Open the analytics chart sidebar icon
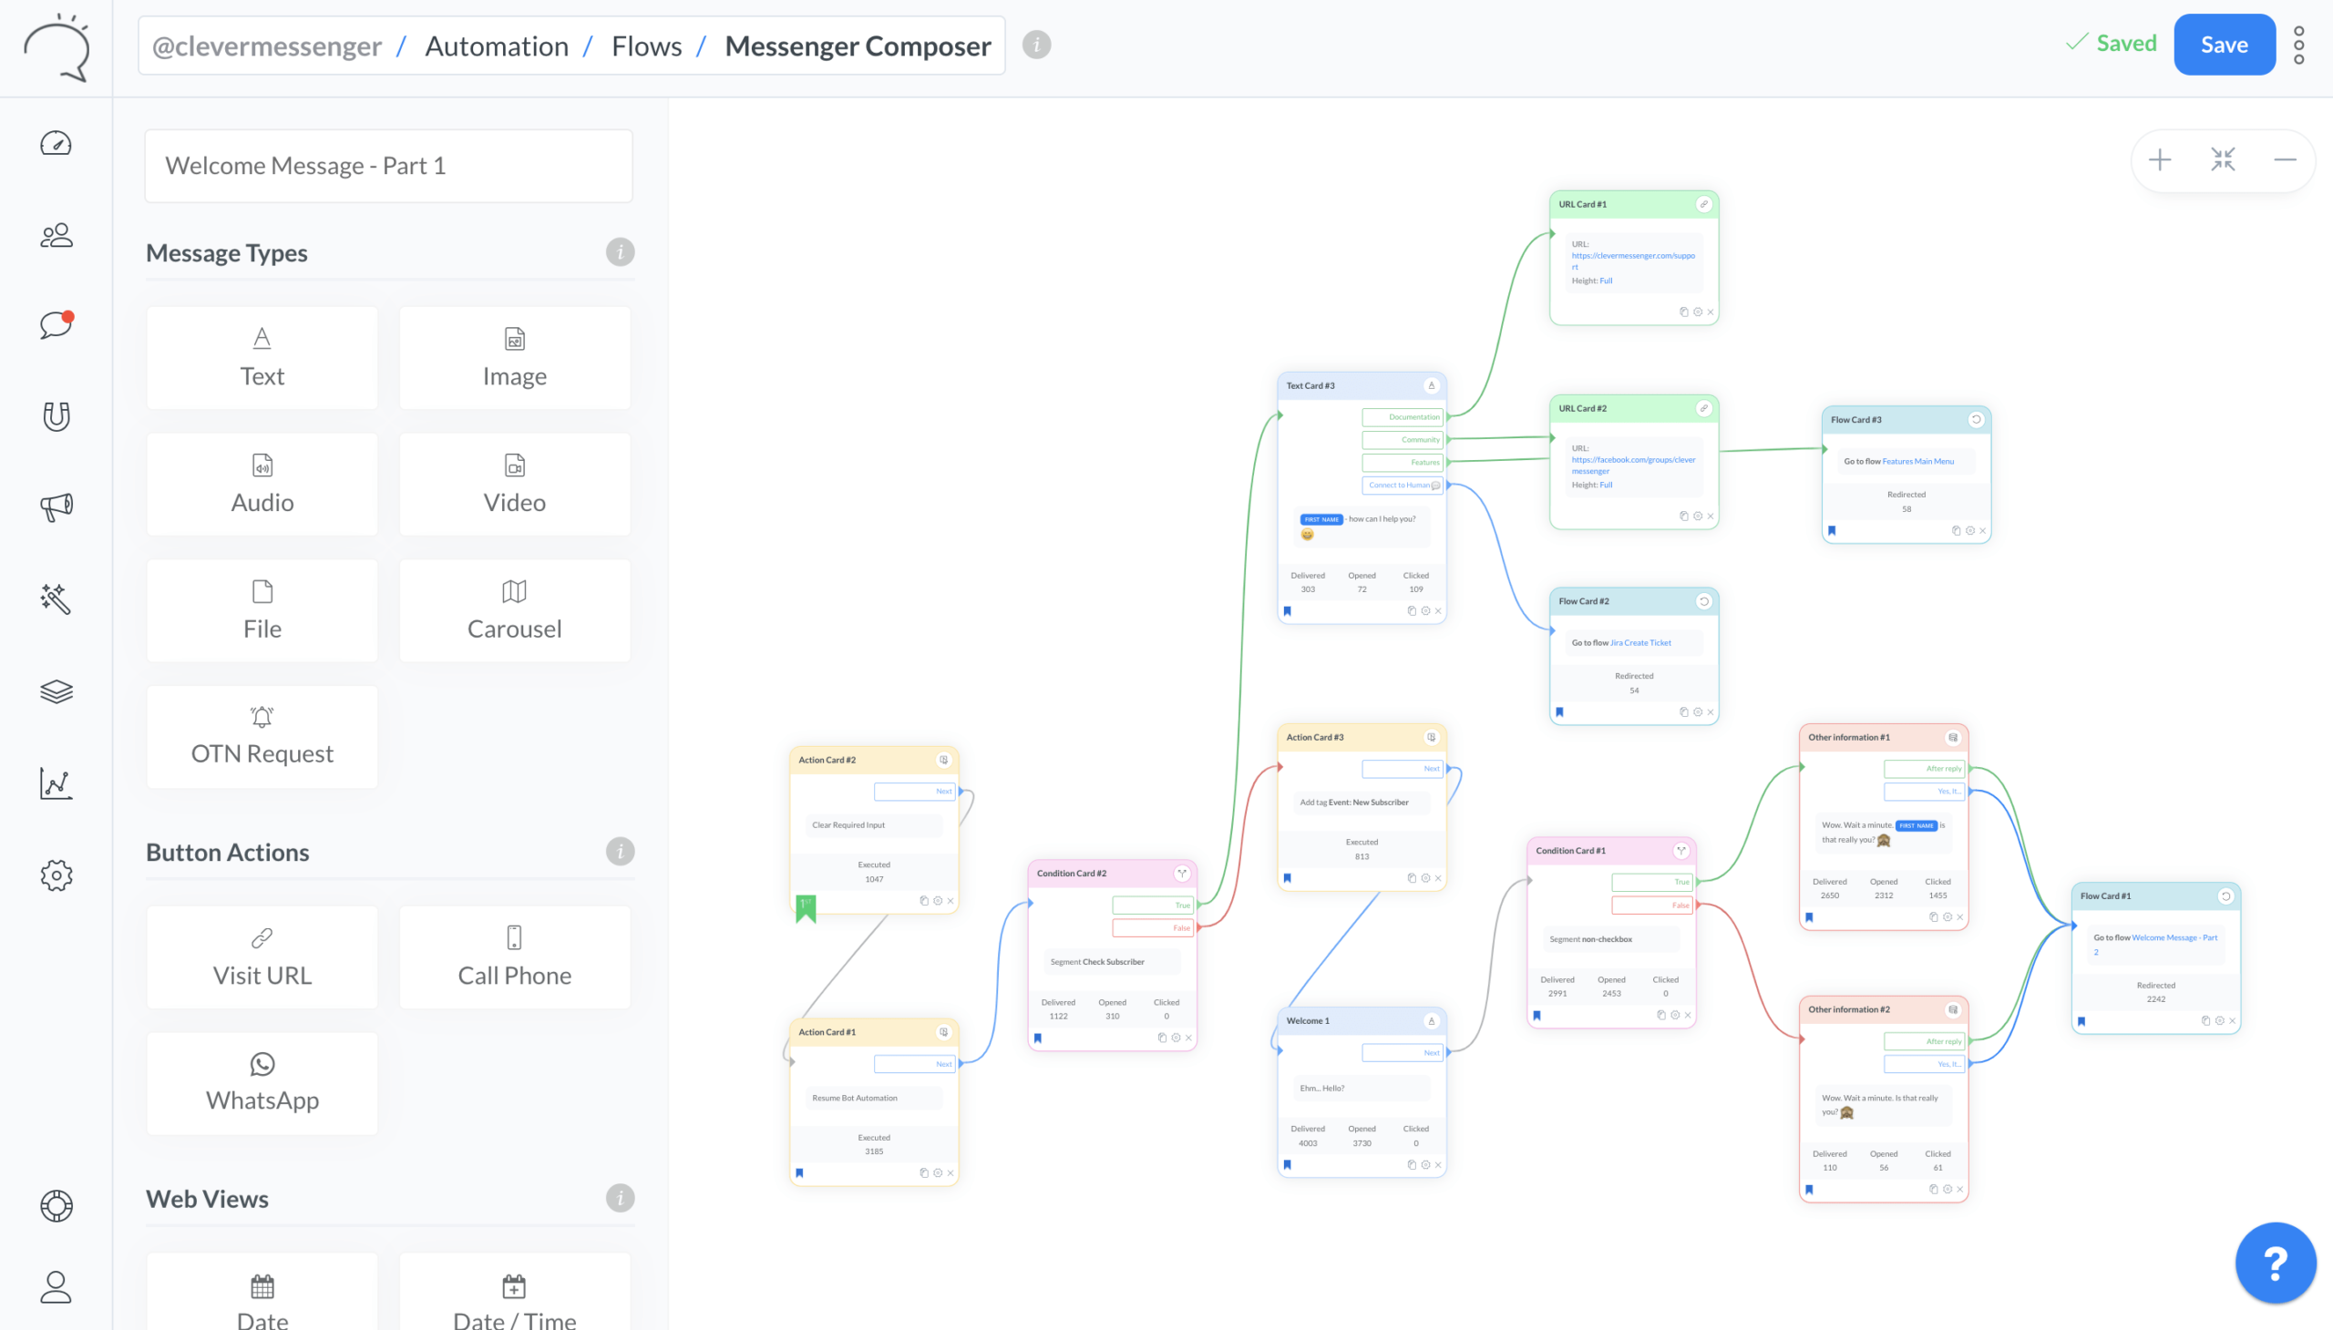This screenshot has width=2333, height=1330. click(56, 783)
